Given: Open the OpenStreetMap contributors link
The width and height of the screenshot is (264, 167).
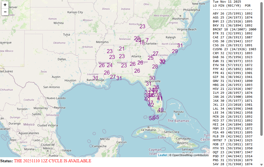Looking at the screenshot, I should [189, 155].
